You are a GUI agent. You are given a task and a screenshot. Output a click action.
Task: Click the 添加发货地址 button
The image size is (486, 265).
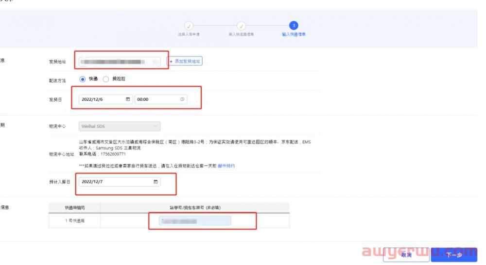click(x=184, y=62)
